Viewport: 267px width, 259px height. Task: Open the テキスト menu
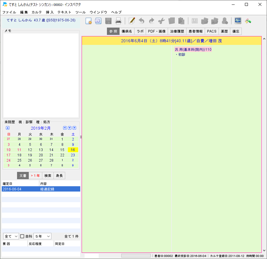pyautogui.click(x=64, y=12)
